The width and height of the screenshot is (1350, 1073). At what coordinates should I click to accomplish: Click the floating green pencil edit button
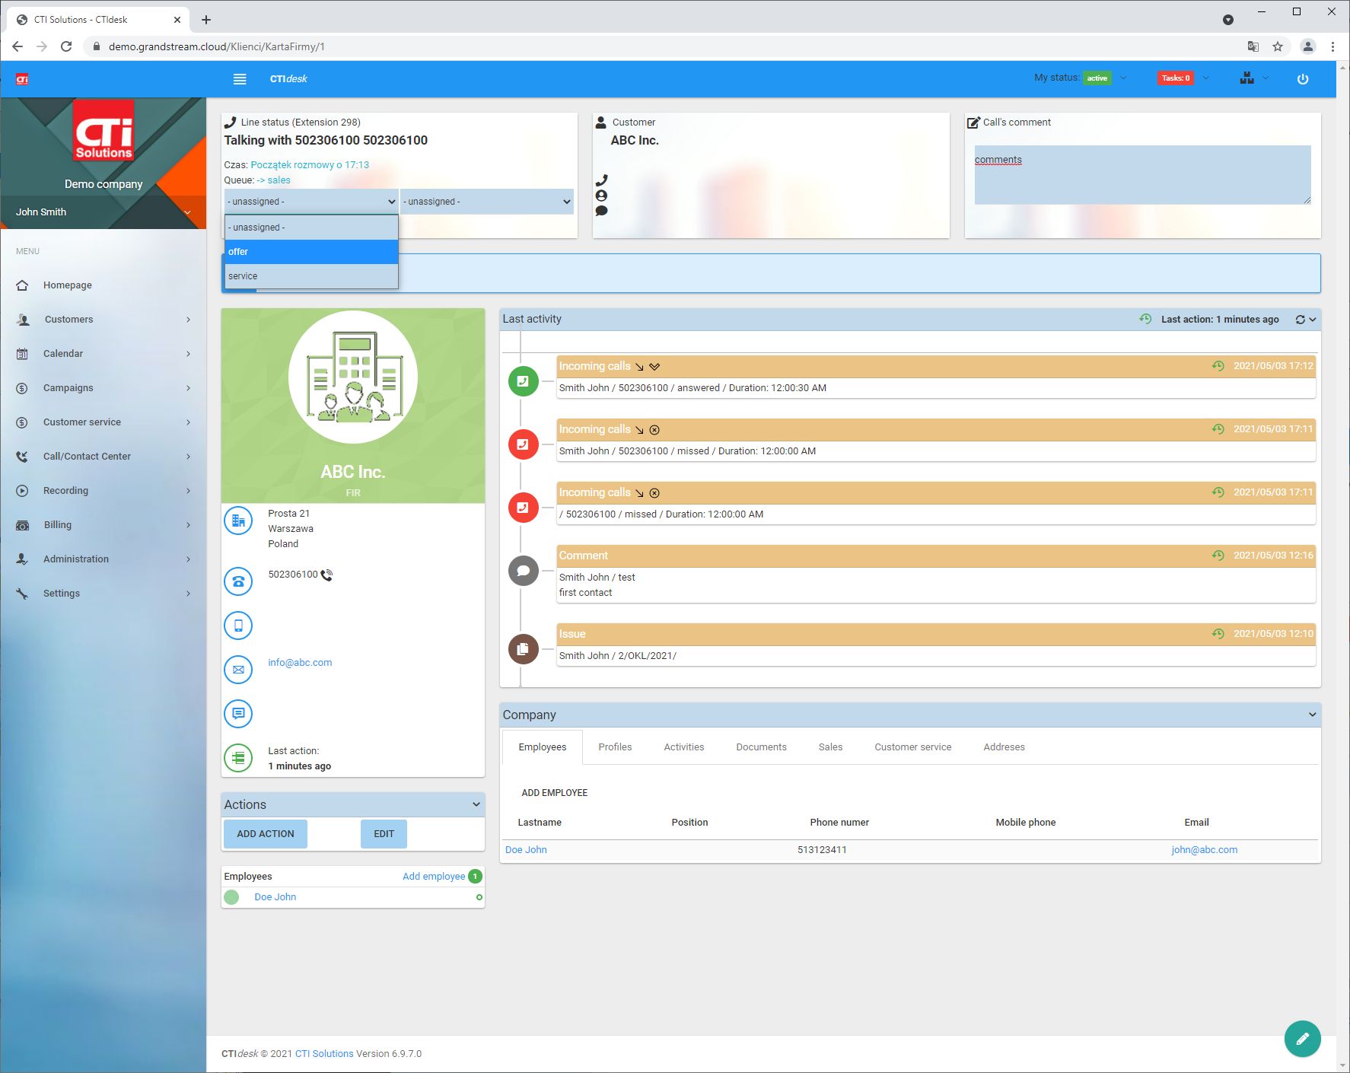[1302, 1038]
